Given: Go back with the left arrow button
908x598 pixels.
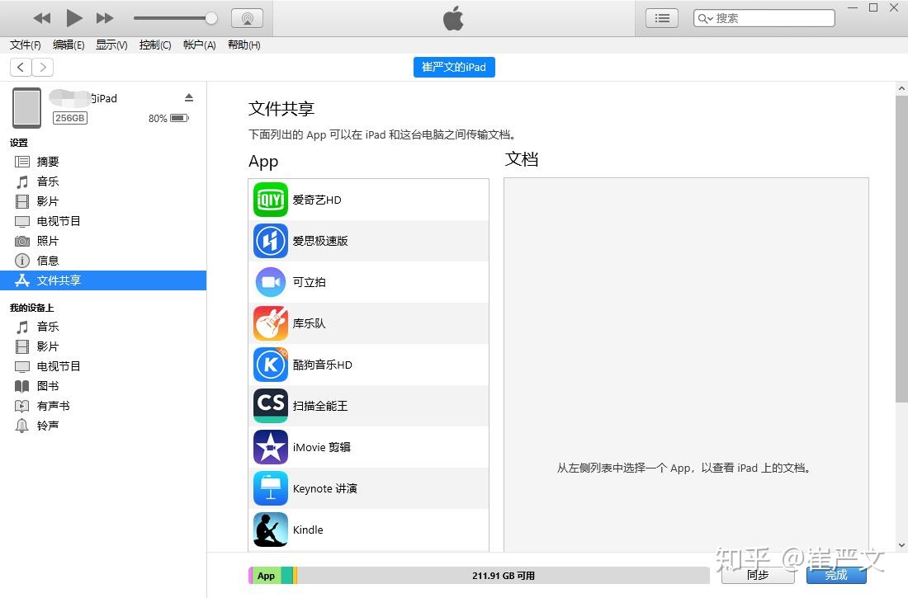Looking at the screenshot, I should (x=21, y=67).
